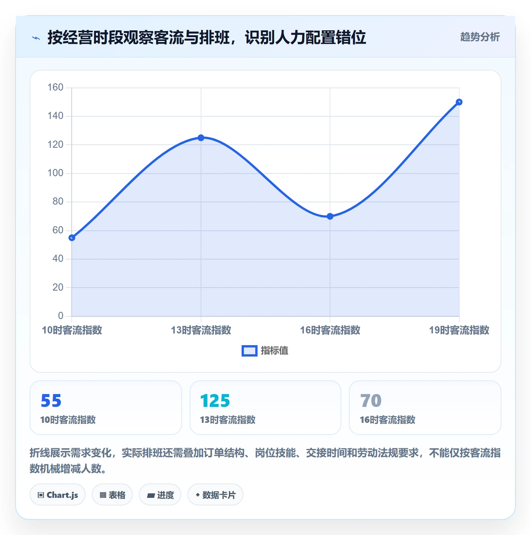Click the 16时客流指数 x-axis label
The image size is (531, 535).
(330, 330)
